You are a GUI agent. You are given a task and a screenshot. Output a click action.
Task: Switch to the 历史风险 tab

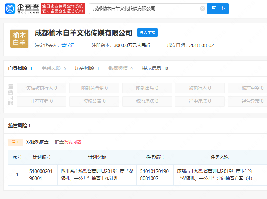click(x=87, y=69)
